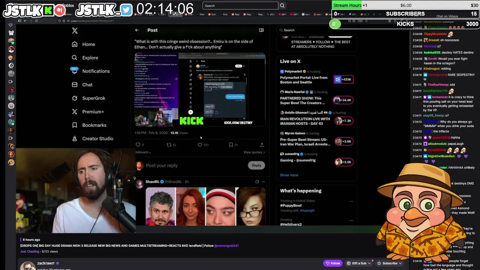Click the top stream Search box
This screenshot has height=270, width=480.
tap(240, 6)
